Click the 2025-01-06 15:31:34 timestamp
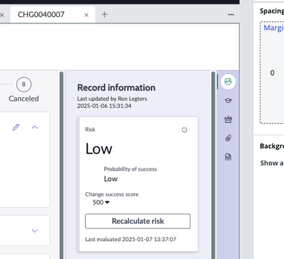 [104, 106]
